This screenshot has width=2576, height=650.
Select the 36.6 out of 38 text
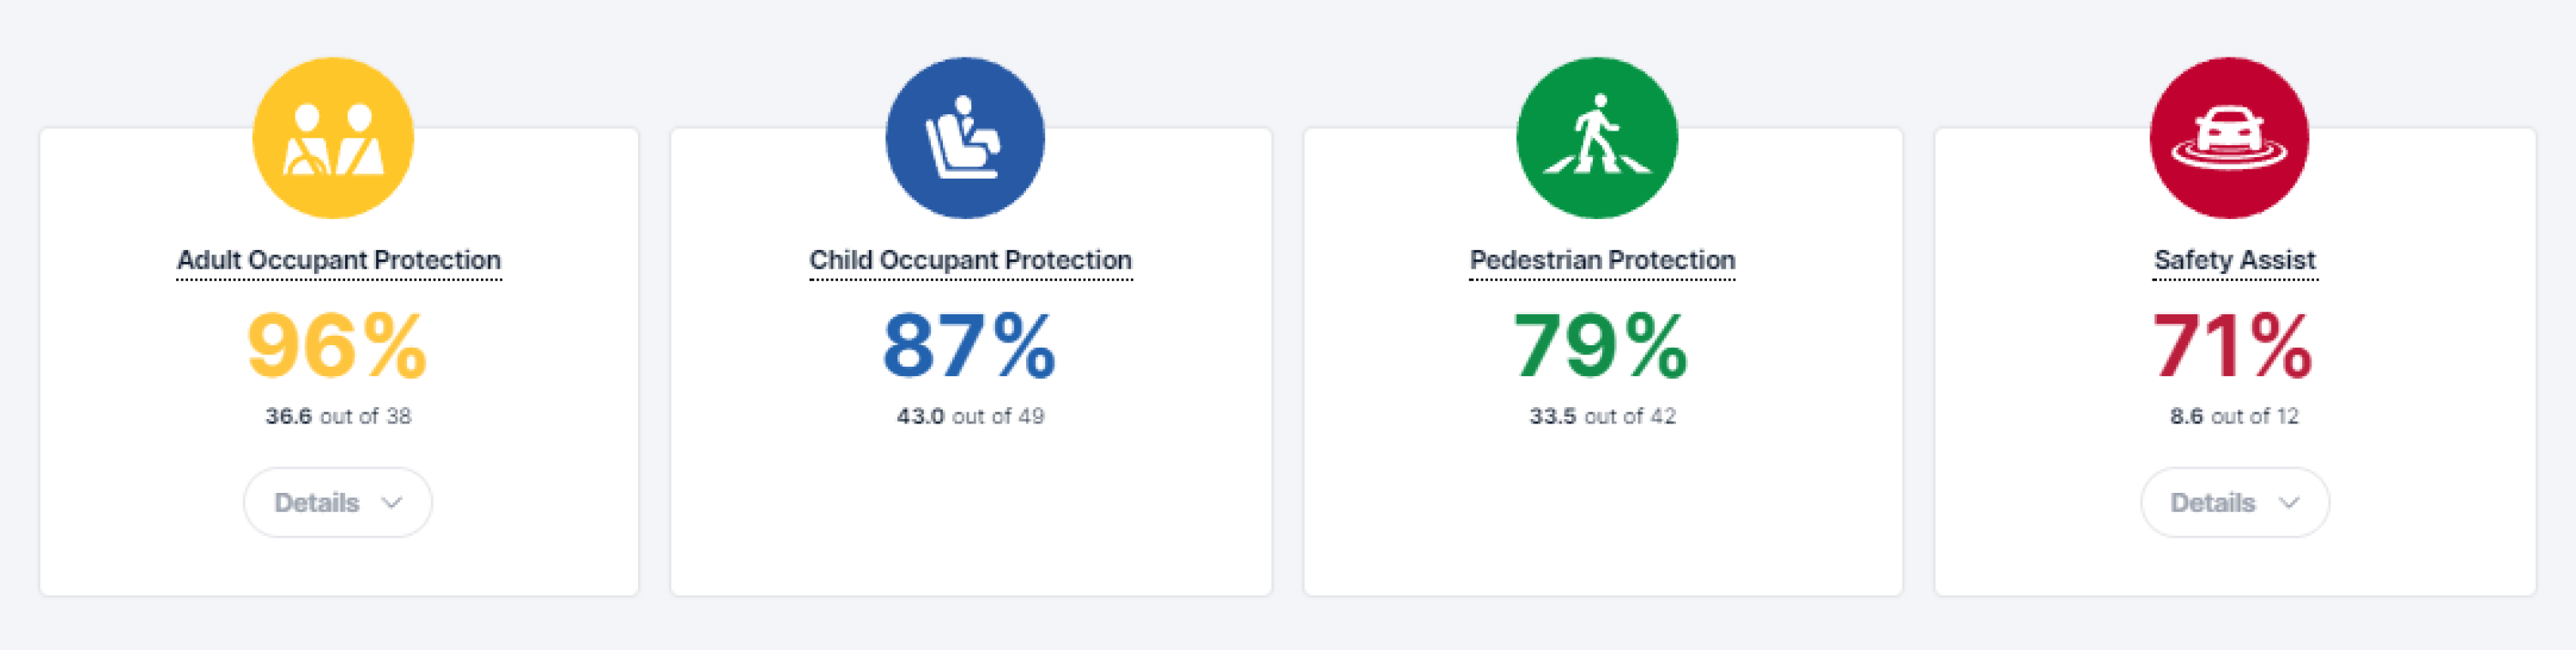[x=338, y=416]
